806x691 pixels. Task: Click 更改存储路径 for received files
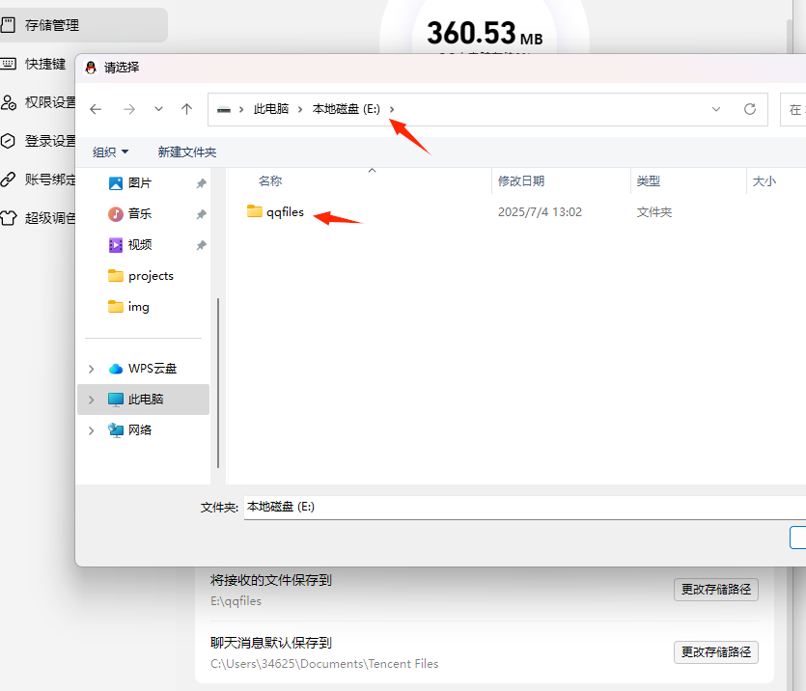point(715,589)
